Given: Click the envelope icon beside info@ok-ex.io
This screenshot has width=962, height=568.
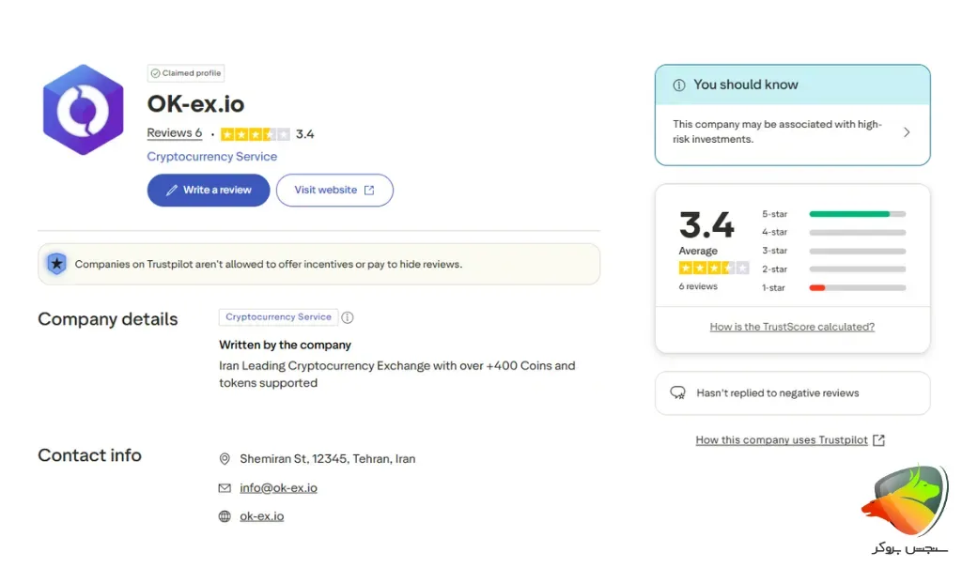Looking at the screenshot, I should (225, 487).
